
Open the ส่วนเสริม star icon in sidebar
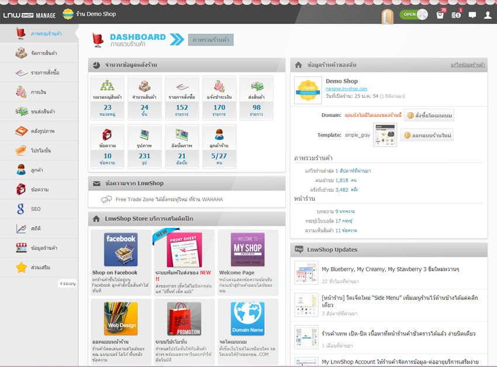[21, 268]
